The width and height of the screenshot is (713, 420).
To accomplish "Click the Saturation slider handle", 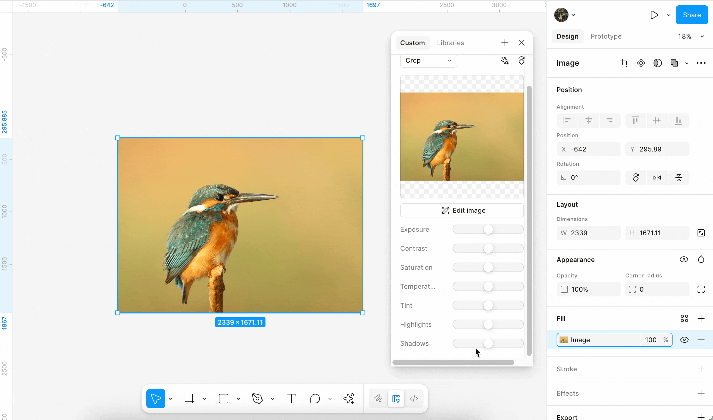I will [488, 267].
